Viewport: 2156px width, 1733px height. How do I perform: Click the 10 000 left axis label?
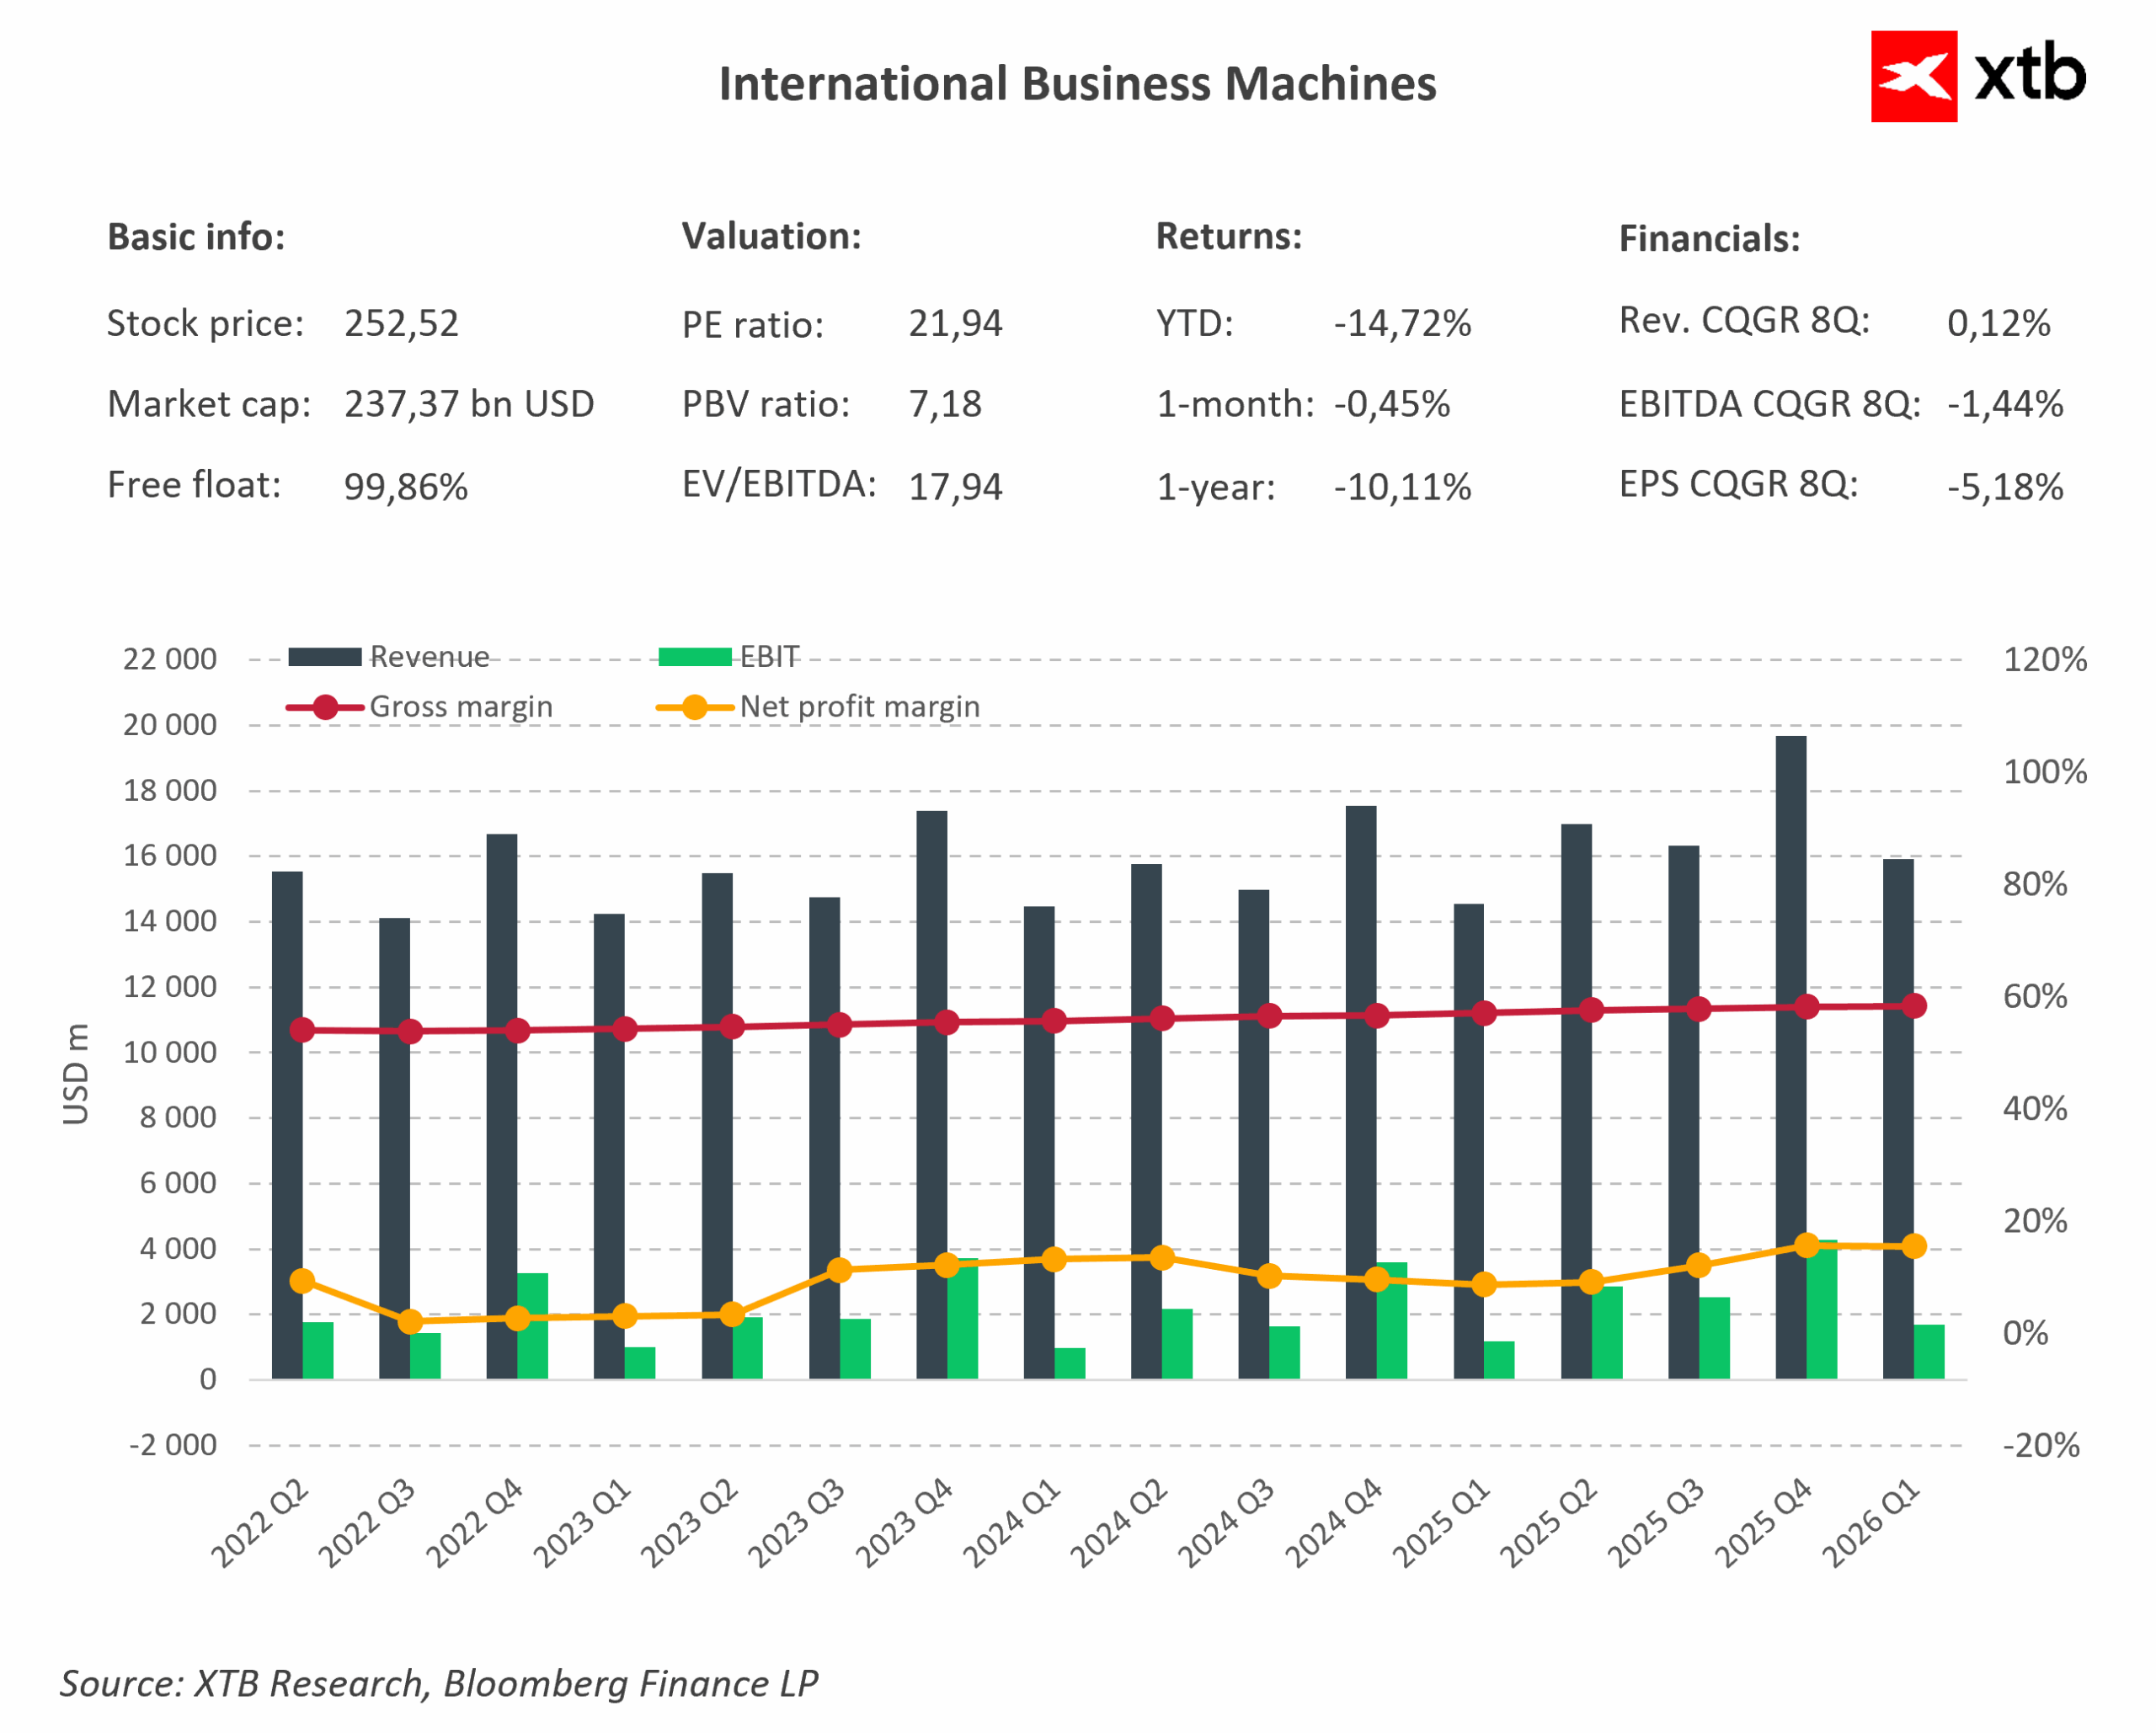[x=170, y=1052]
